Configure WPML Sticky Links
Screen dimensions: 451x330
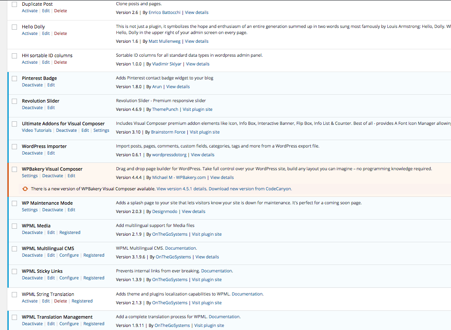(x=69, y=278)
